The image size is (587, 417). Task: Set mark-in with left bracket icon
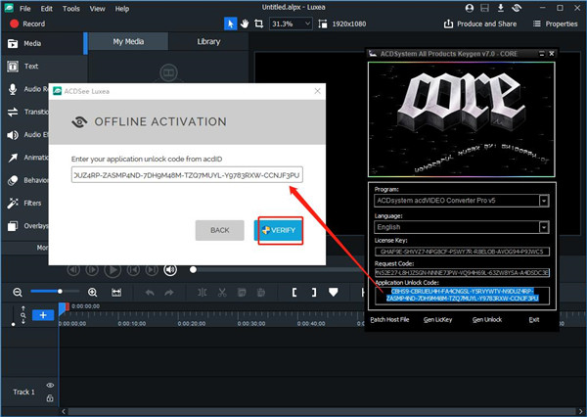tap(294, 293)
